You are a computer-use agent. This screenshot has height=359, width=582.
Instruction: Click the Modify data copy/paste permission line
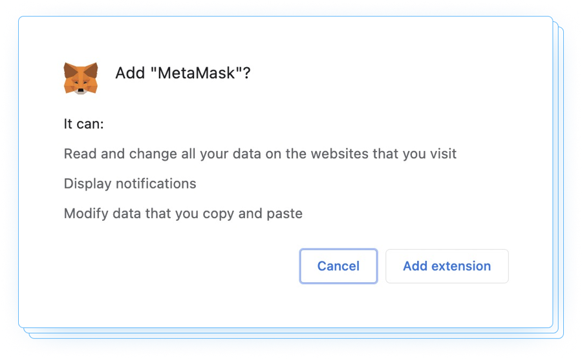(x=183, y=213)
